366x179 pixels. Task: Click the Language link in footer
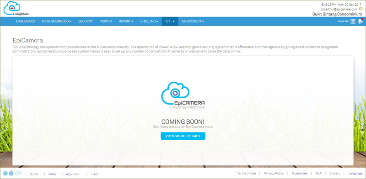355,174
